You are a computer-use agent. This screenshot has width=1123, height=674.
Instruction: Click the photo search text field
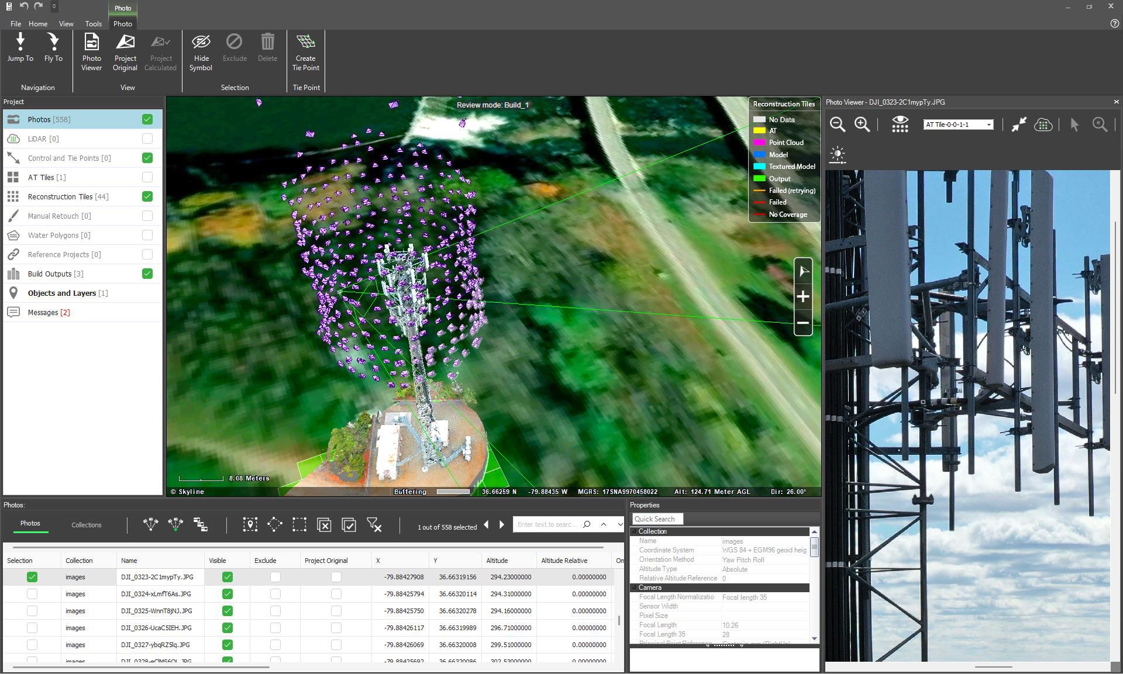pos(547,524)
